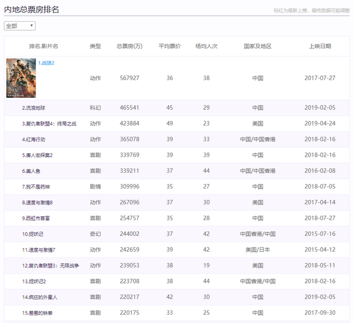Click the 内地总票房排名 page heading
Screen dimensions: 354x323
click(x=32, y=9)
